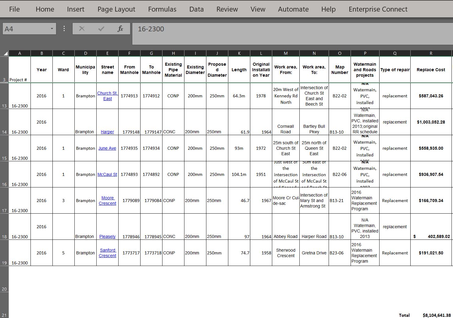453x318 pixels.
Task: Open the Insert ribbon tab
Action: coord(76,9)
